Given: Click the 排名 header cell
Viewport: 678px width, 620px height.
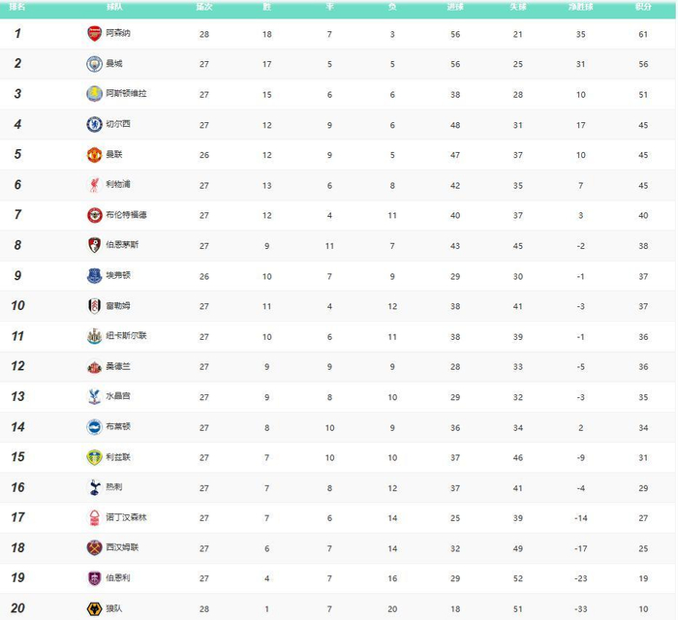Looking at the screenshot, I should tap(17, 7).
